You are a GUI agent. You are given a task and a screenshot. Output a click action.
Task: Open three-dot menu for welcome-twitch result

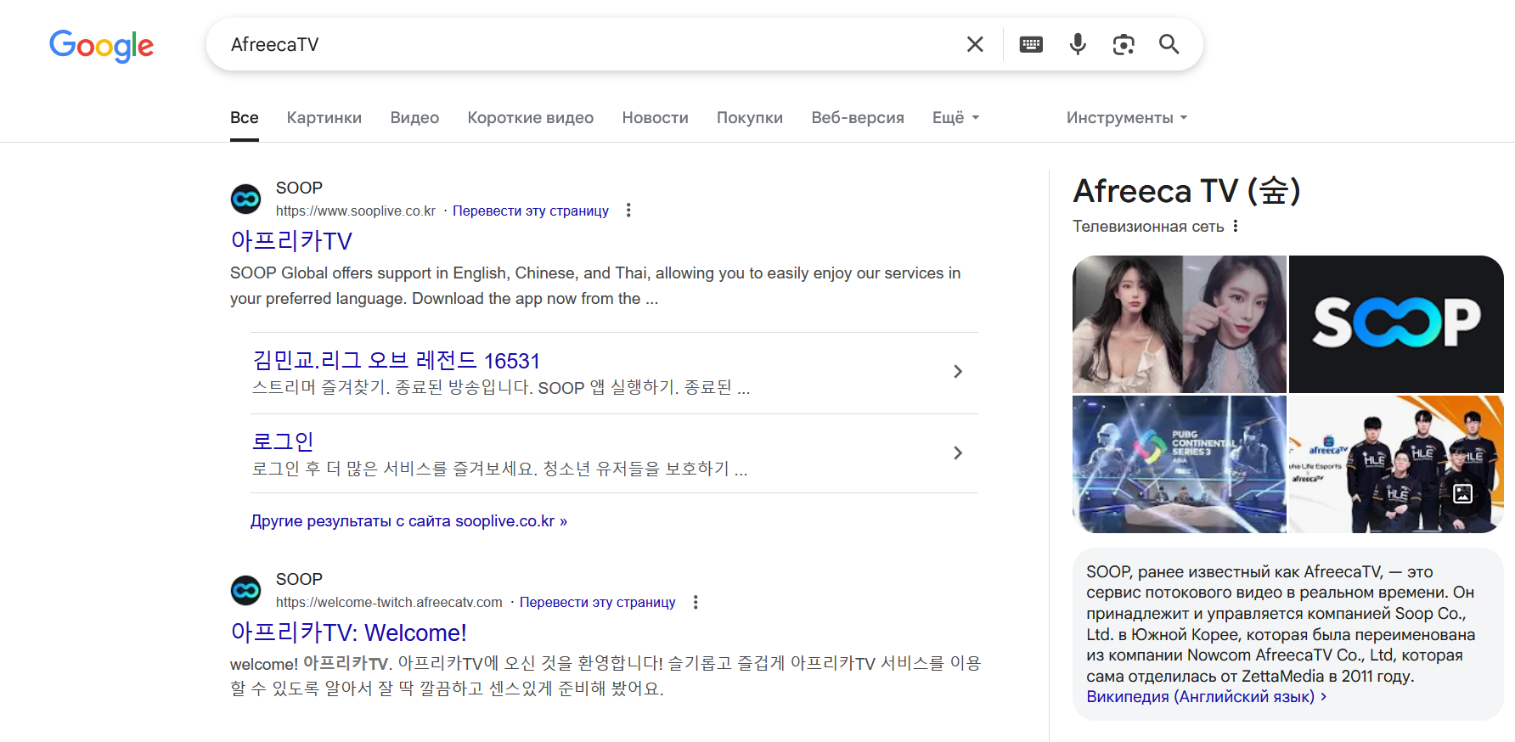click(x=696, y=602)
